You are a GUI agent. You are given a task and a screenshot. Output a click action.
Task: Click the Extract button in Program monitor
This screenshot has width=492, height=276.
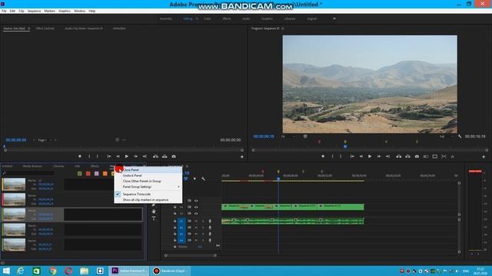click(407, 156)
